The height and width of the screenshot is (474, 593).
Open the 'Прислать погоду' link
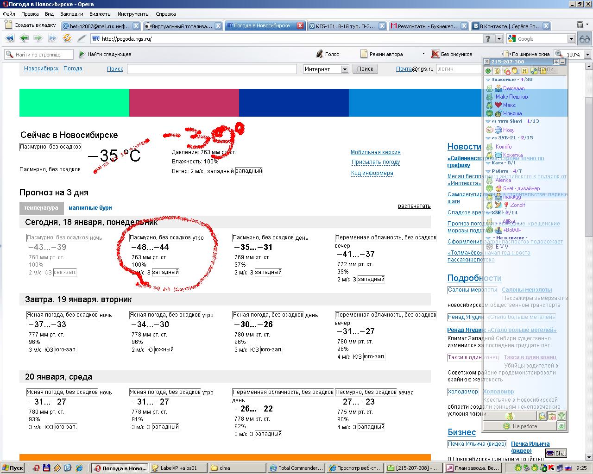[376, 162]
